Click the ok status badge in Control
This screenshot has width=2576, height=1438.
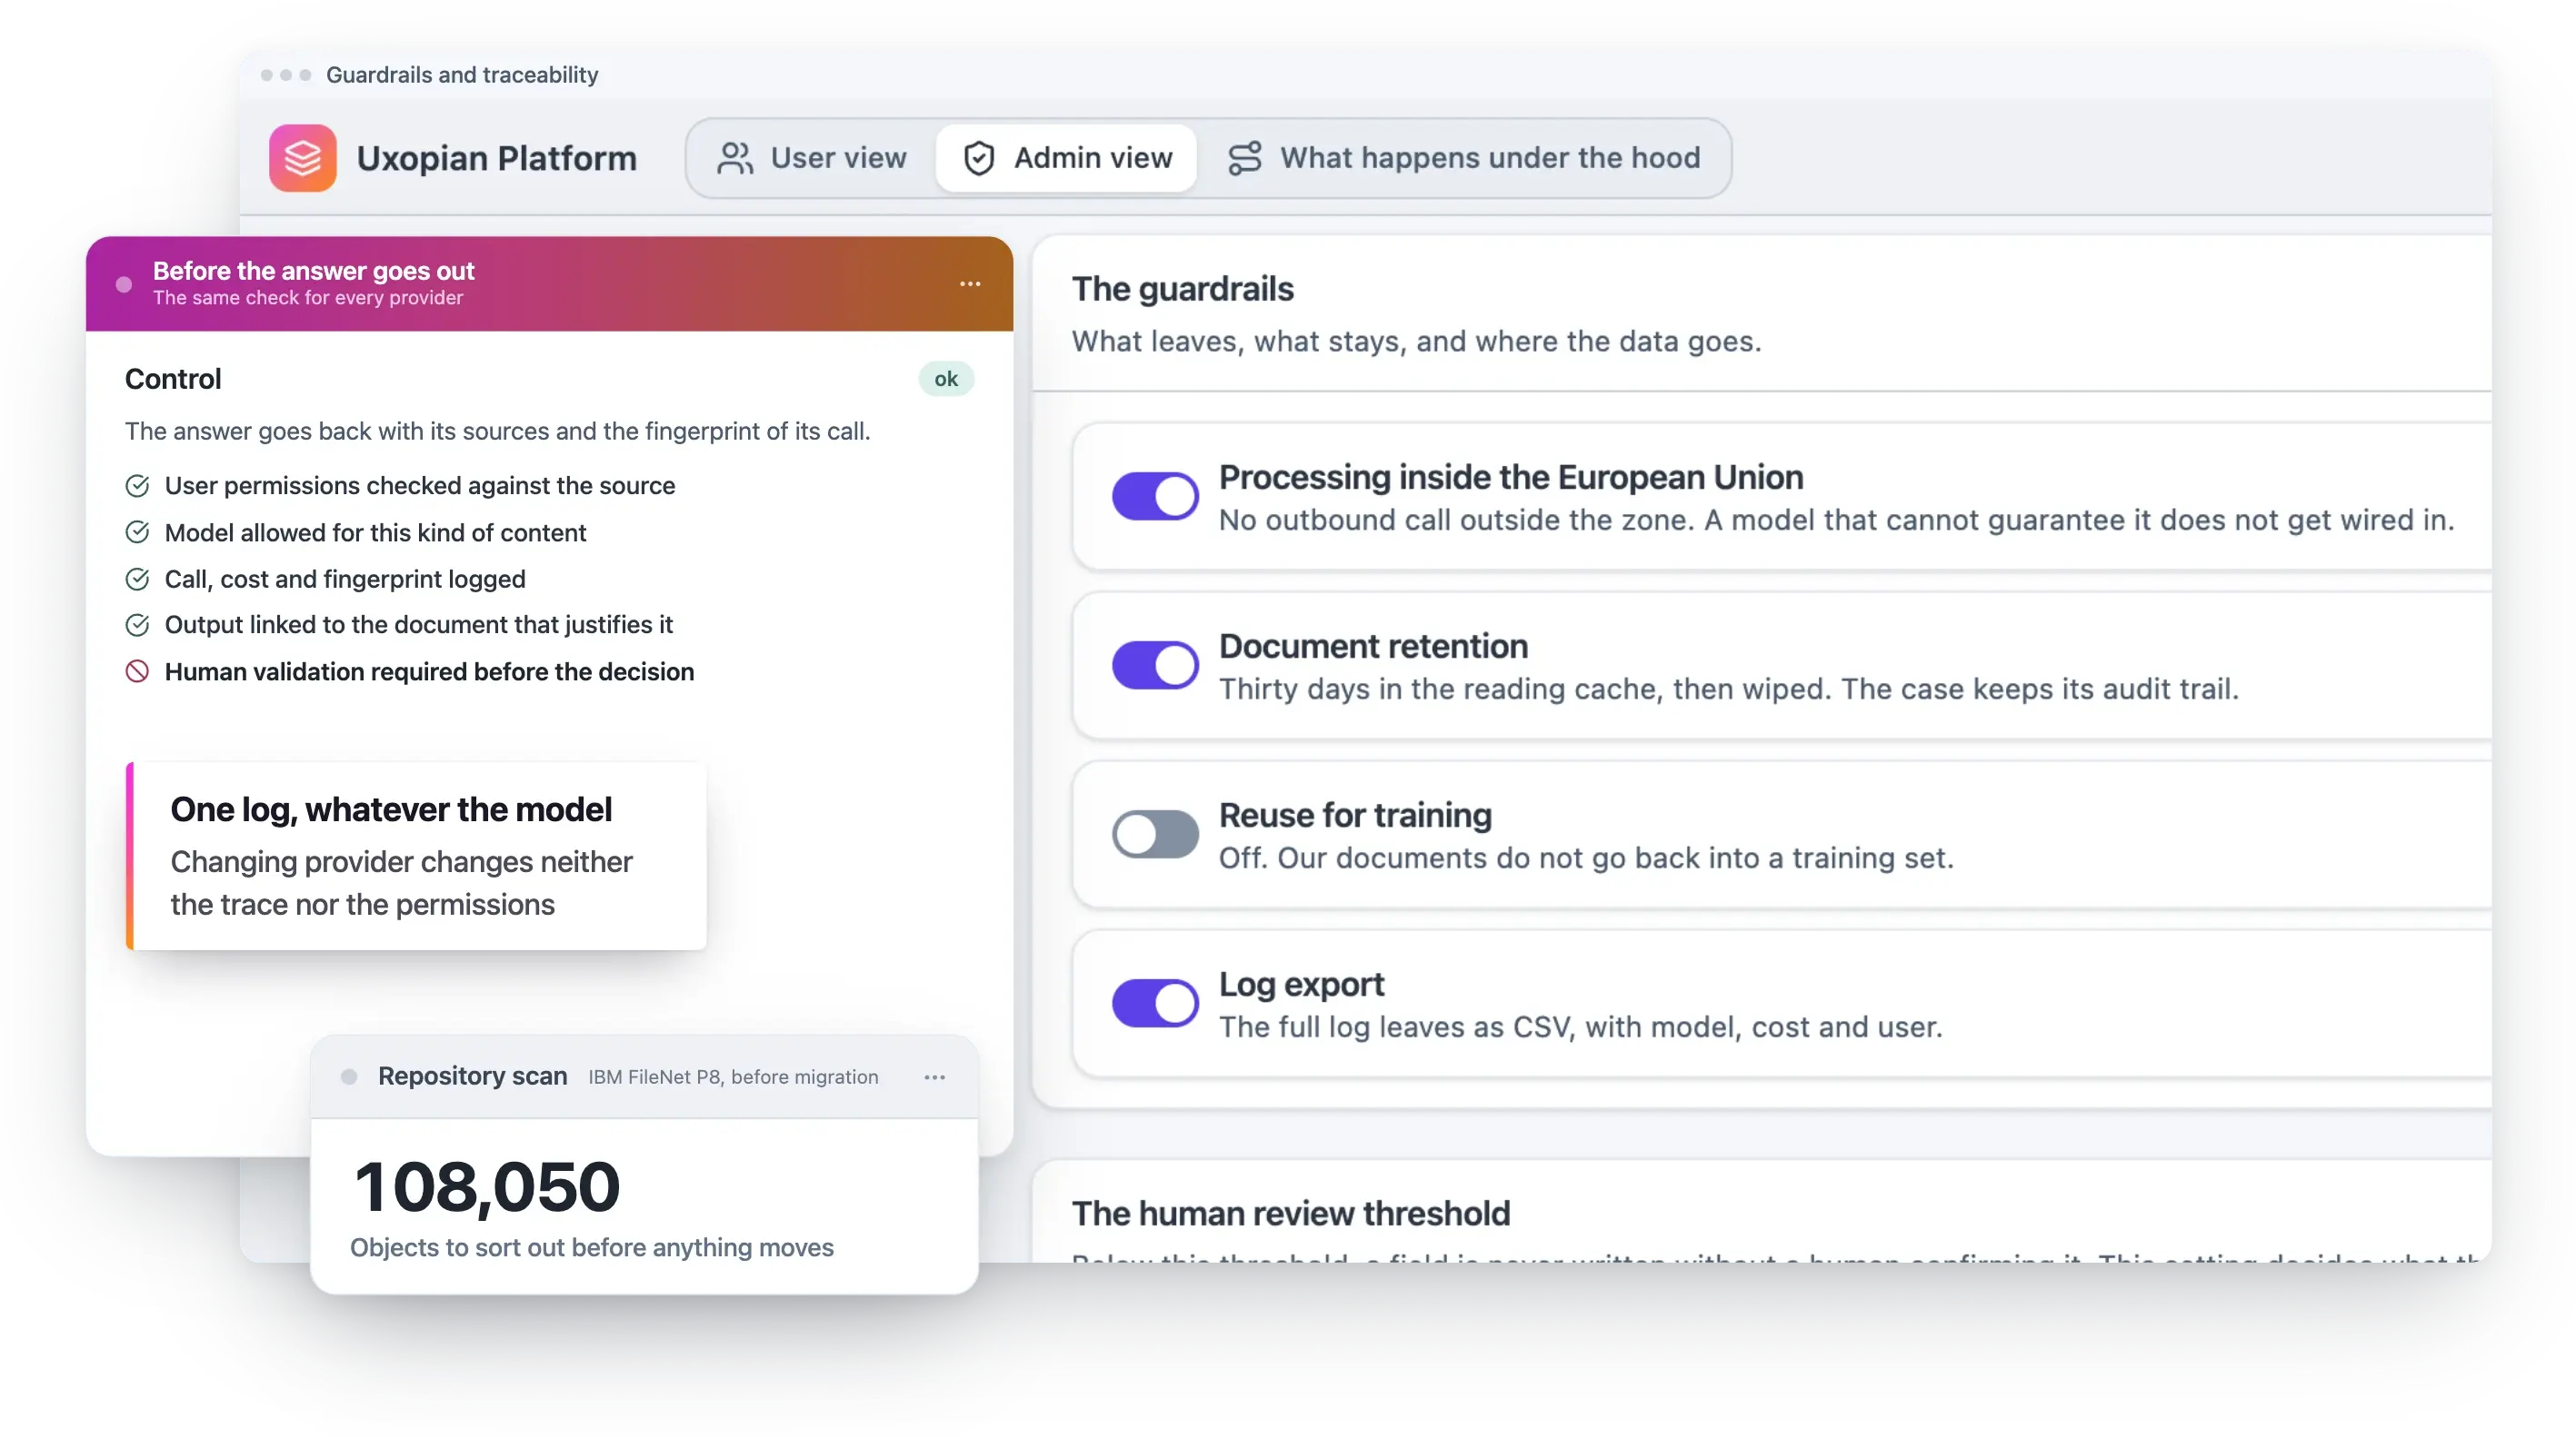pos(946,379)
